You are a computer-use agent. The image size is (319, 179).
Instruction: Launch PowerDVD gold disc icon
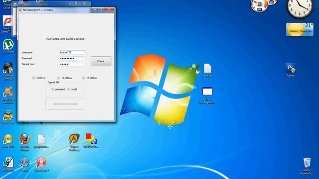tap(8, 141)
